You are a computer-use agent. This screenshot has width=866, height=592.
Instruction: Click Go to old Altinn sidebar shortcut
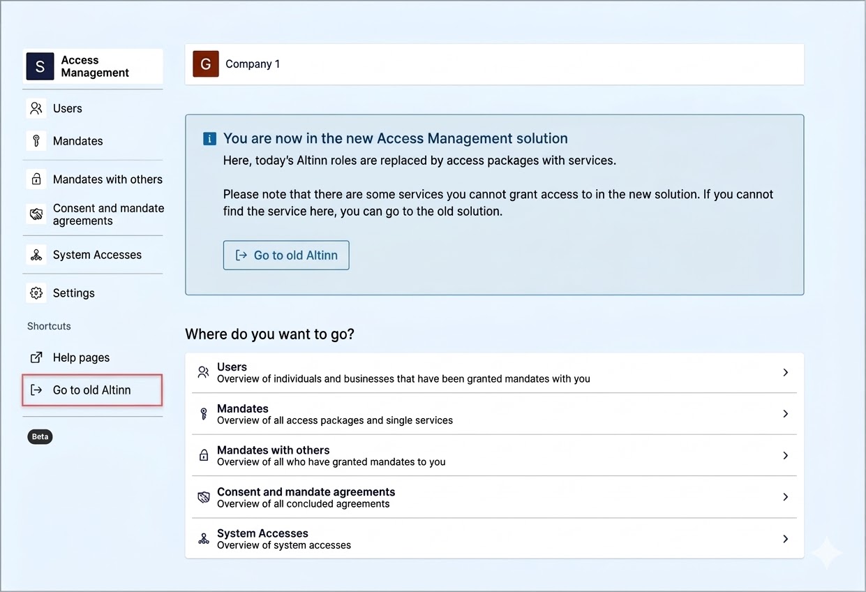click(91, 390)
